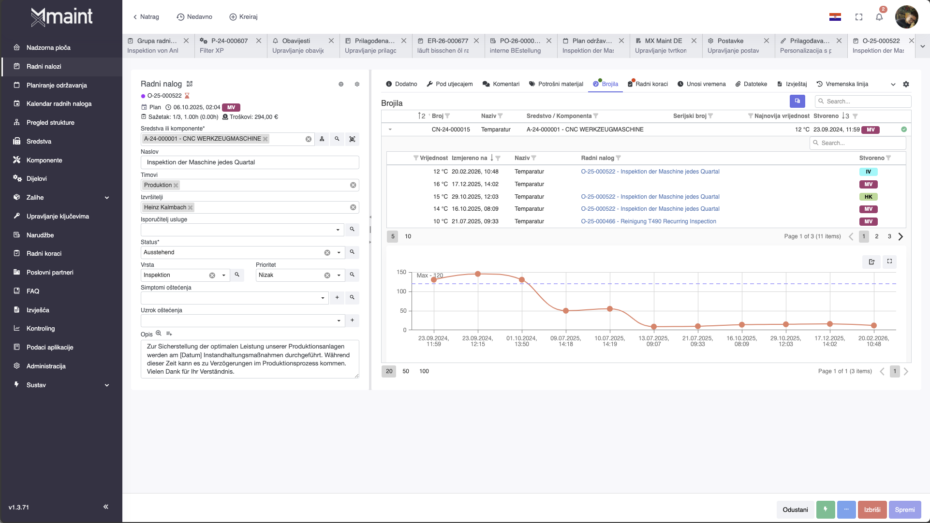Click the Naslov input field
The width and height of the screenshot is (930, 523).
[x=250, y=162]
